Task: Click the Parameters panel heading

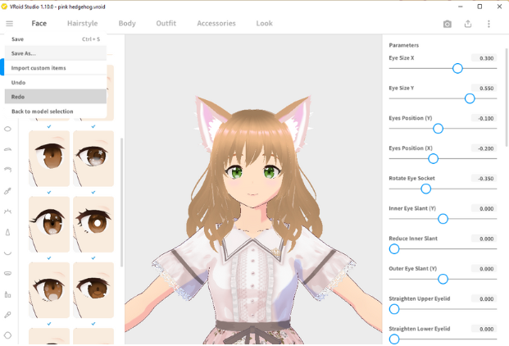Action: coord(403,45)
